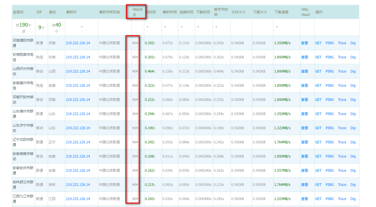376x207 pixels.
Task: Run GET for 河南开封市移动 row
Action: tap(318, 100)
